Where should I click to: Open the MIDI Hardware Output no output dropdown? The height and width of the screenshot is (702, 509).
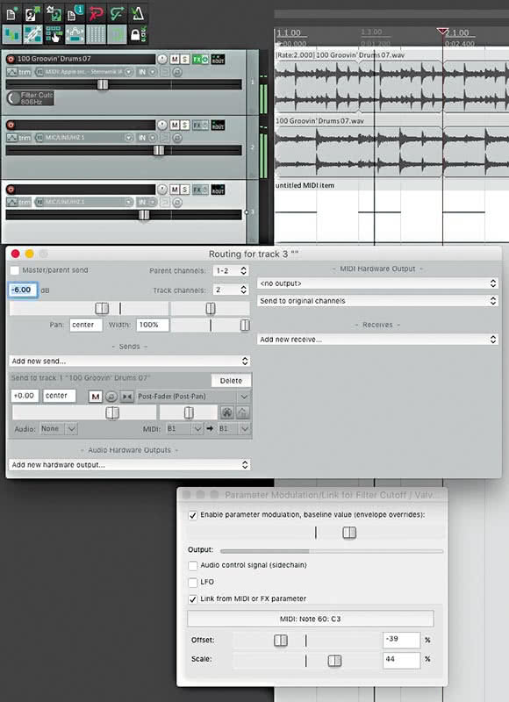377,283
